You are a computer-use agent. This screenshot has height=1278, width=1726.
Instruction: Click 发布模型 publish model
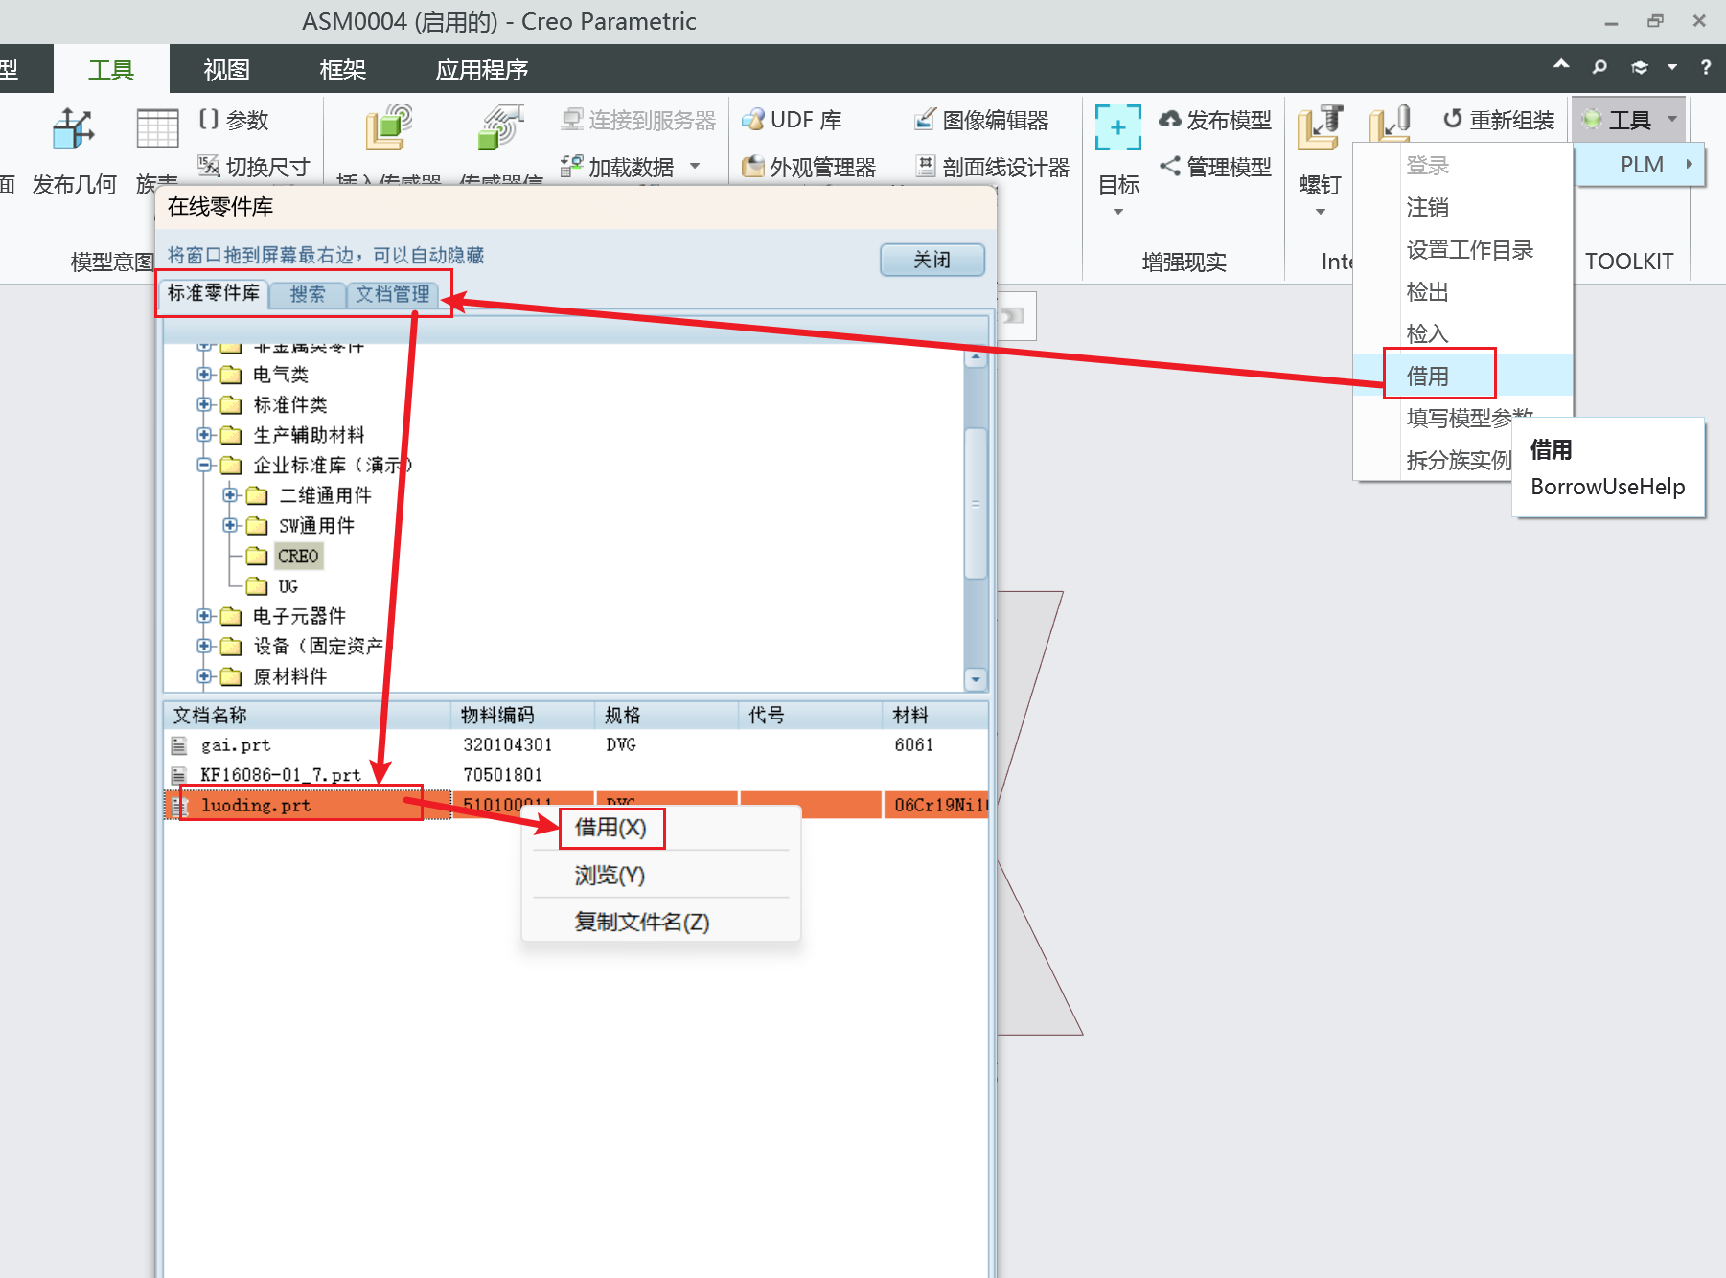(x=1214, y=120)
